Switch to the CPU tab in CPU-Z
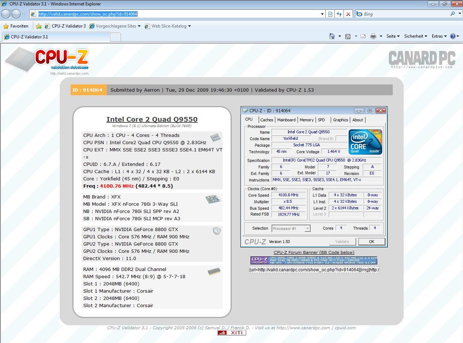The width and height of the screenshot is (463, 343). click(249, 119)
